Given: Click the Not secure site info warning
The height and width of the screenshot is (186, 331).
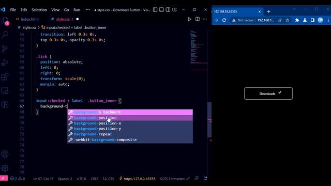Looking at the screenshot, I should [x=243, y=20].
